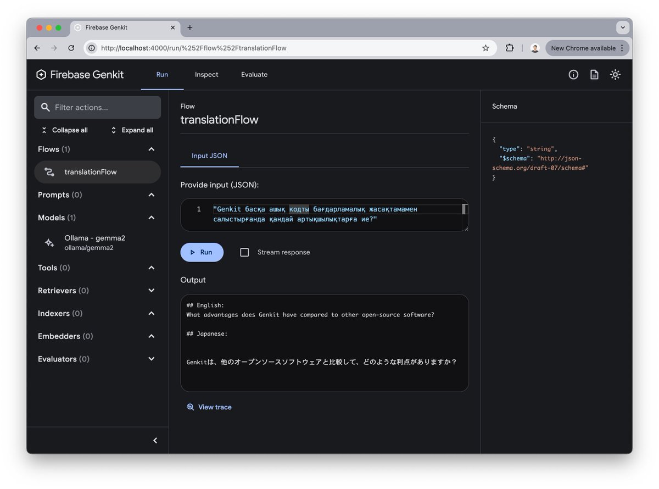Click Expand all in sidebar

(132, 130)
